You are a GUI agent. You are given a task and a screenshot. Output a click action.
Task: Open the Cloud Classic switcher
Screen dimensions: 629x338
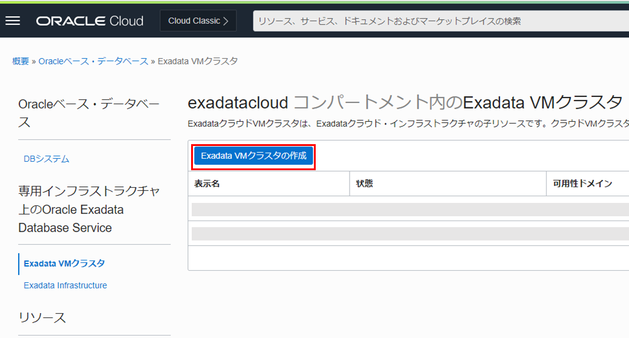(198, 21)
